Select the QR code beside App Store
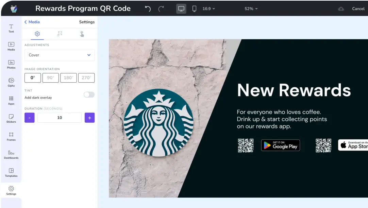The height and width of the screenshot is (208, 368). click(x=323, y=145)
